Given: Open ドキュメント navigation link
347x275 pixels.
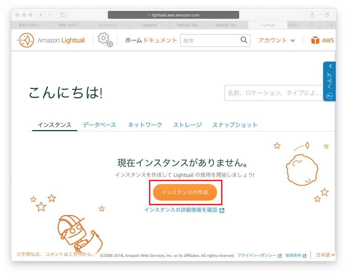Looking at the screenshot, I should (x=160, y=40).
